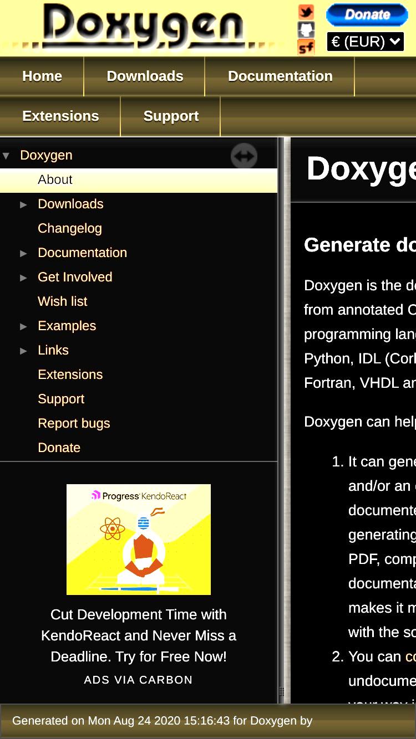Open Downloads in the navigation tree

(x=70, y=204)
